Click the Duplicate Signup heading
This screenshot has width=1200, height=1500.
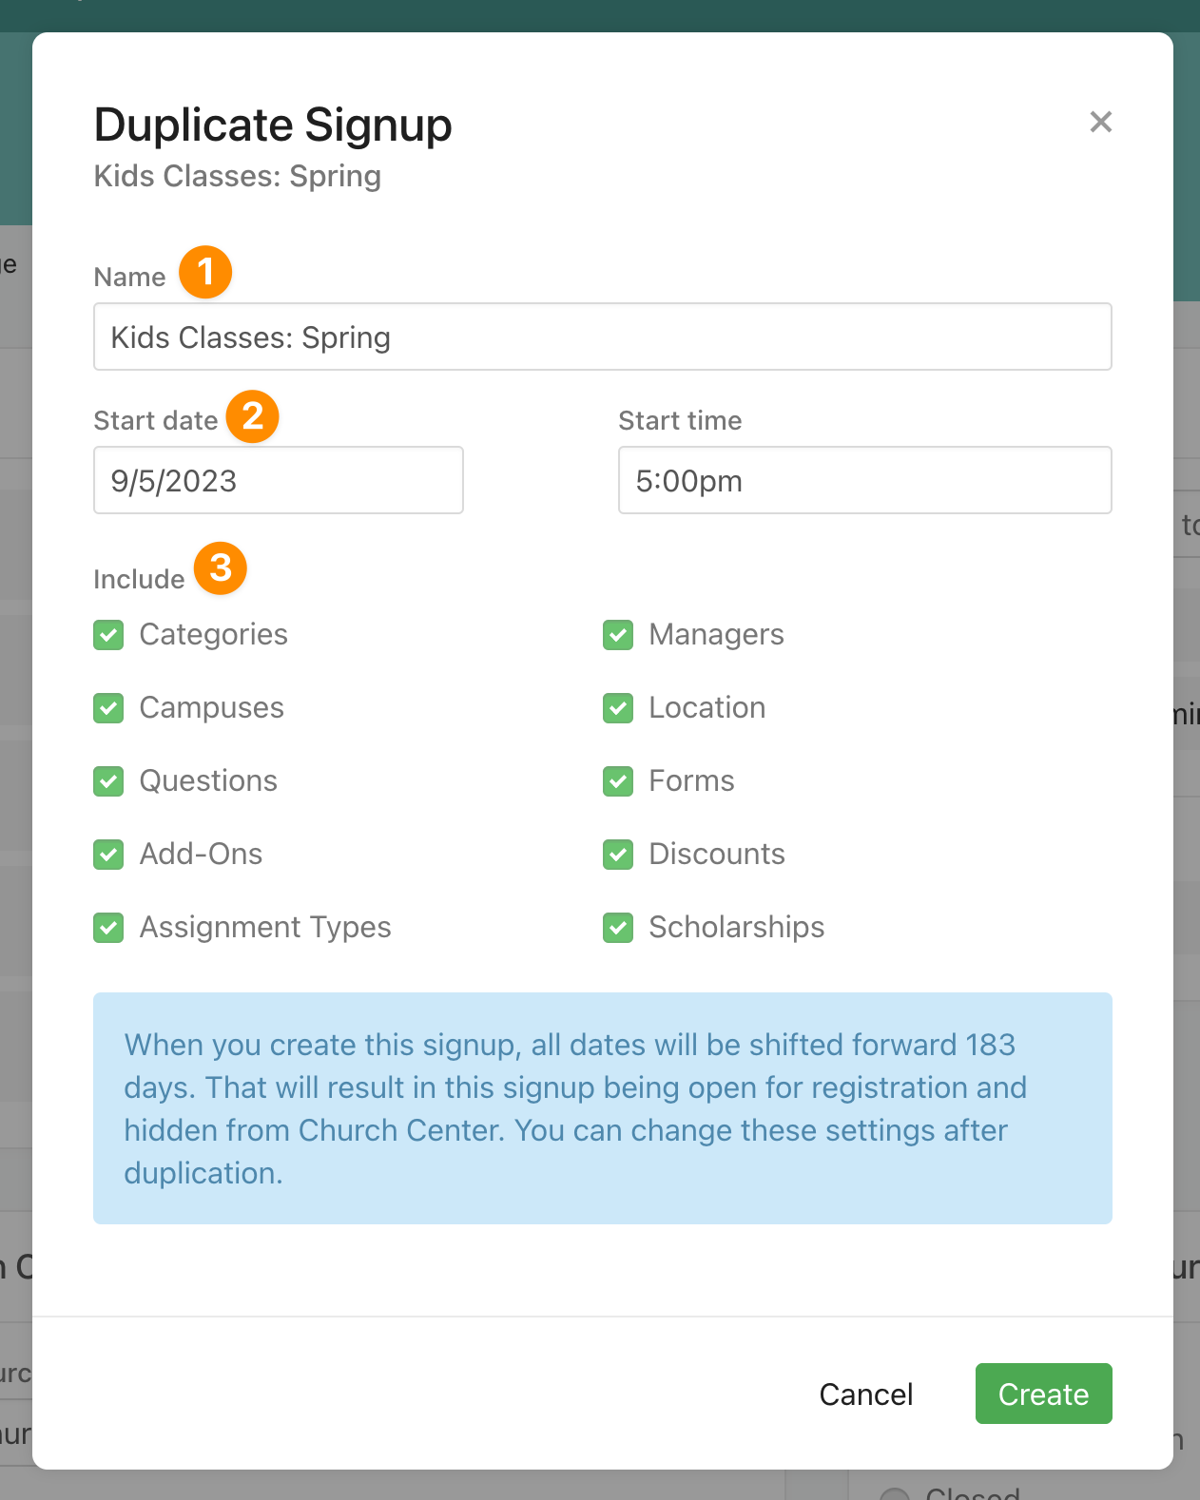coord(273,125)
